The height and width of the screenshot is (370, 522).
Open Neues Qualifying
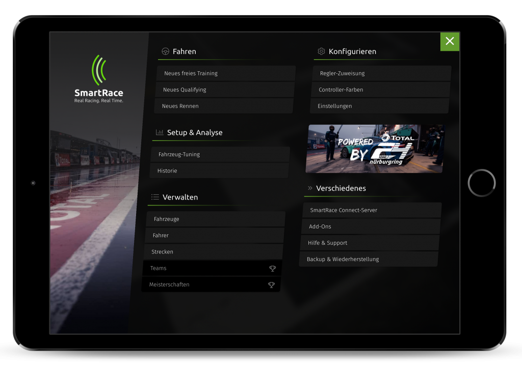[225, 90]
